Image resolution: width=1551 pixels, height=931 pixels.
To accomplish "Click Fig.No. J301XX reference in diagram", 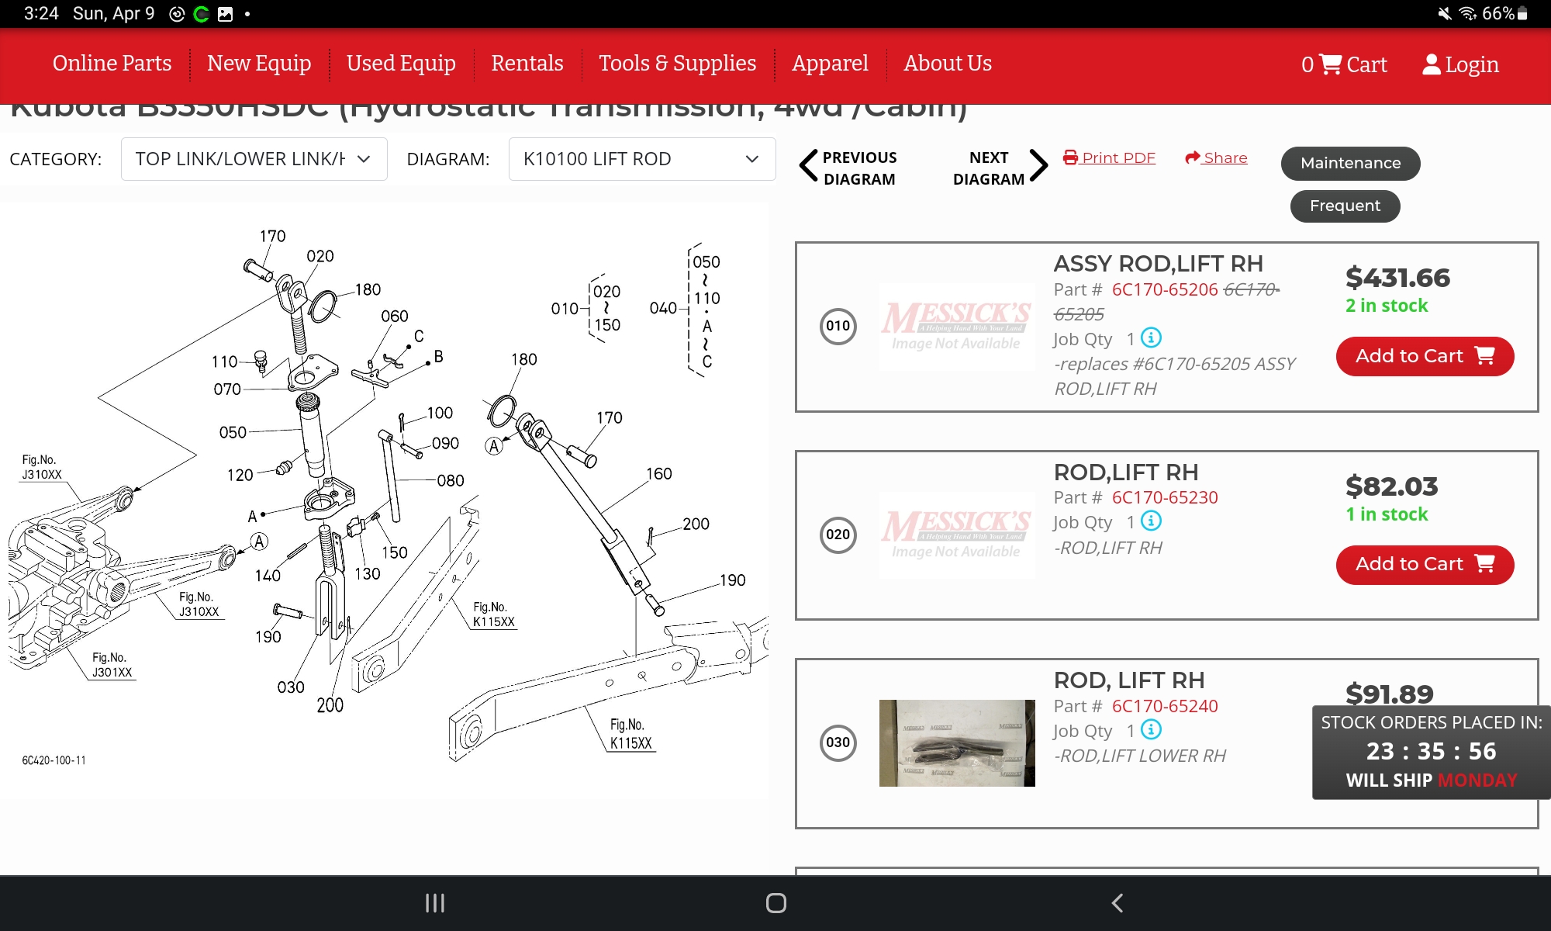I will 112,665.
